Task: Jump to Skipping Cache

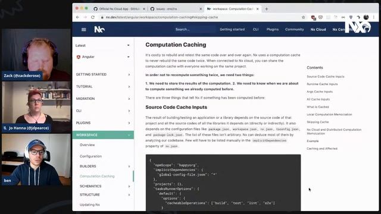Action: coord(317,122)
